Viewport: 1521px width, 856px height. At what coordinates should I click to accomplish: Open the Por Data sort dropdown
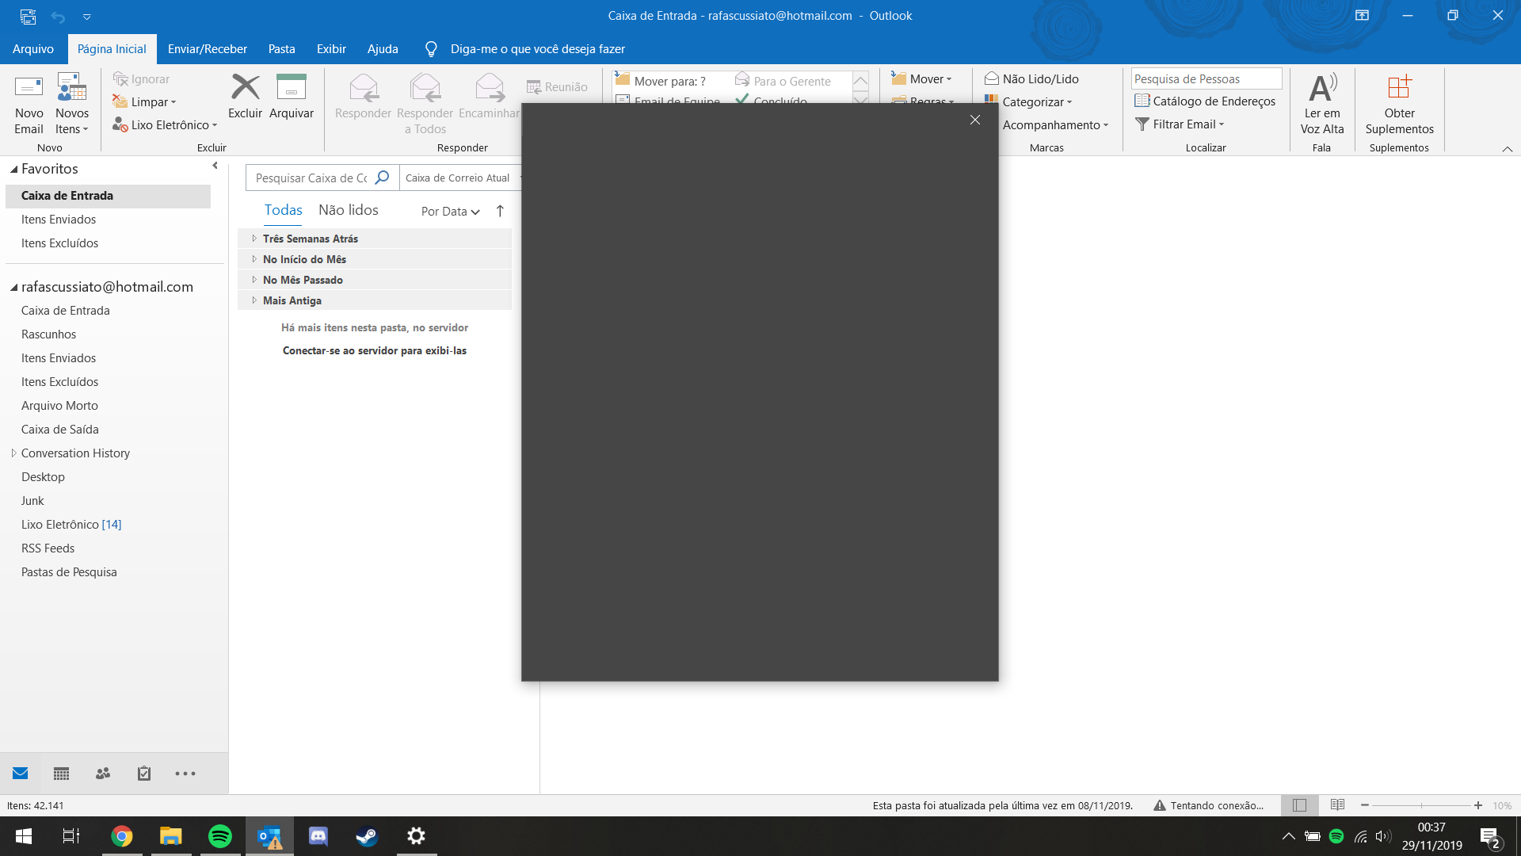click(450, 212)
